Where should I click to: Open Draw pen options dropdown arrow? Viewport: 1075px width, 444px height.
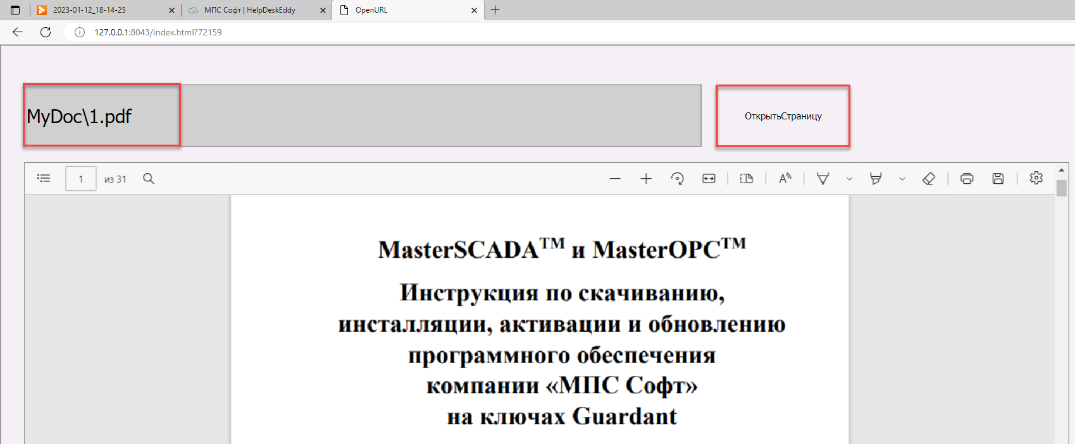point(849,179)
